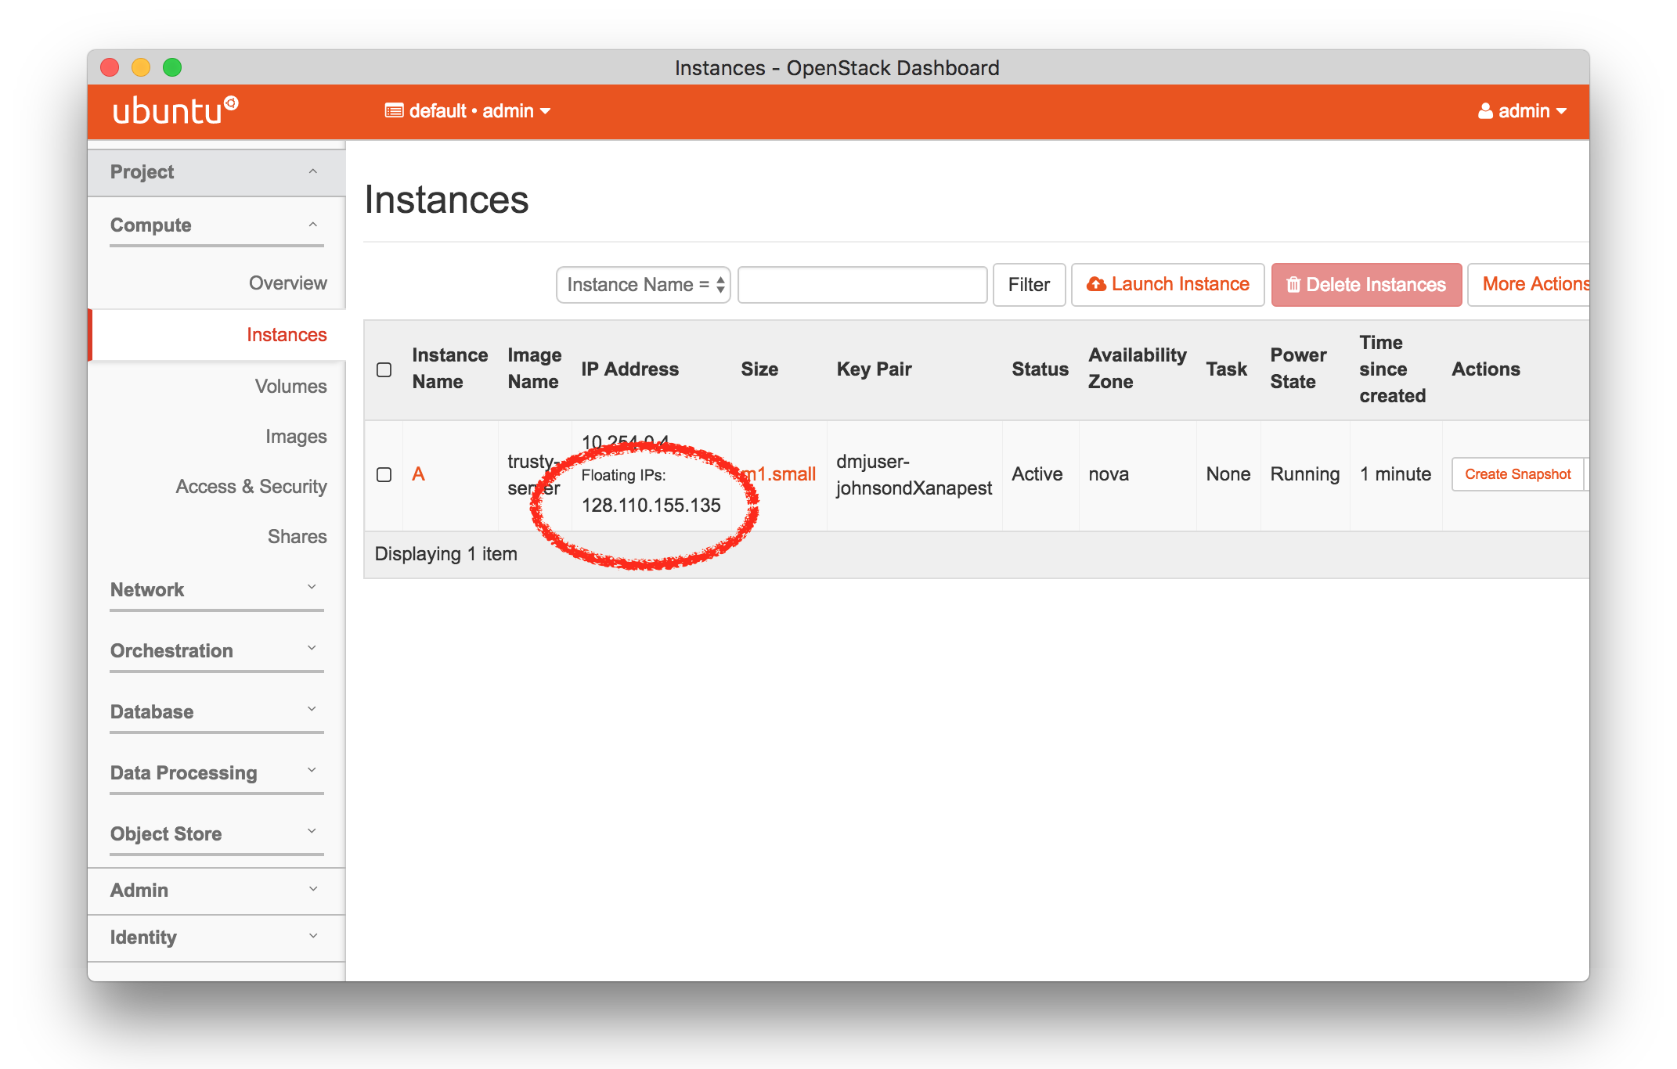Click the Power State column header
The height and width of the screenshot is (1069, 1677).
1298,369
